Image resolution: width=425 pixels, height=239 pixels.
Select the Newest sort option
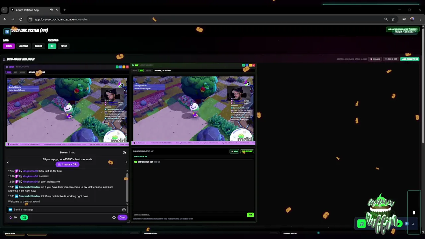[x=9, y=46]
